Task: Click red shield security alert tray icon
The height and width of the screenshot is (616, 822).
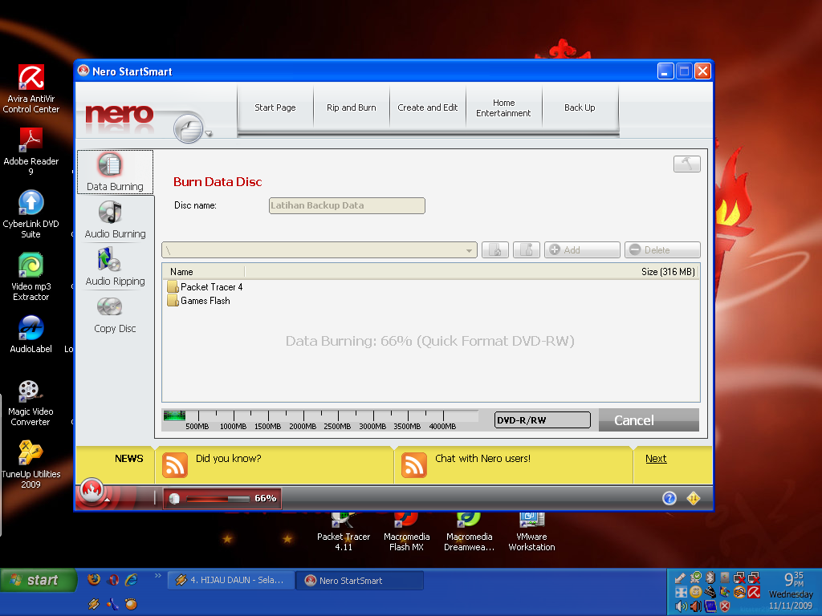Action: click(725, 606)
